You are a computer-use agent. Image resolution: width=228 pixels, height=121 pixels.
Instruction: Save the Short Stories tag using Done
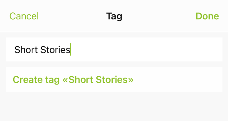pos(207,16)
